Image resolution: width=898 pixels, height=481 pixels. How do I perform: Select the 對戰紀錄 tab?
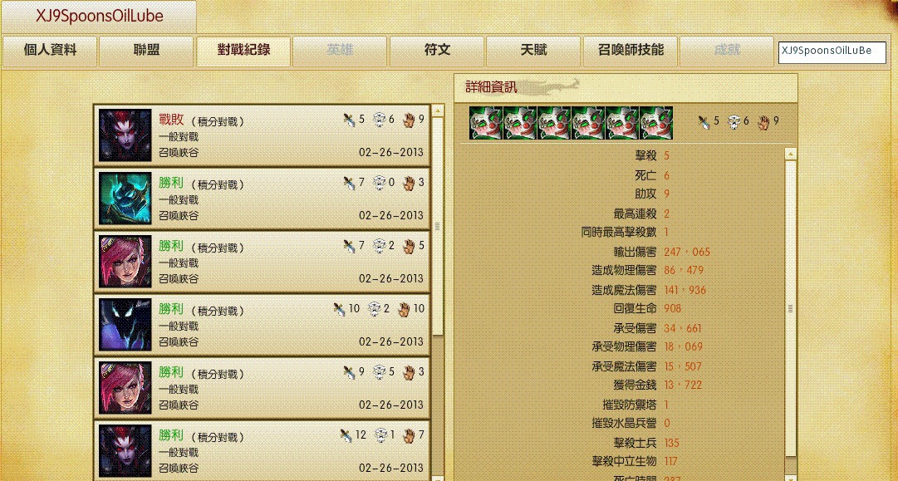click(x=243, y=51)
